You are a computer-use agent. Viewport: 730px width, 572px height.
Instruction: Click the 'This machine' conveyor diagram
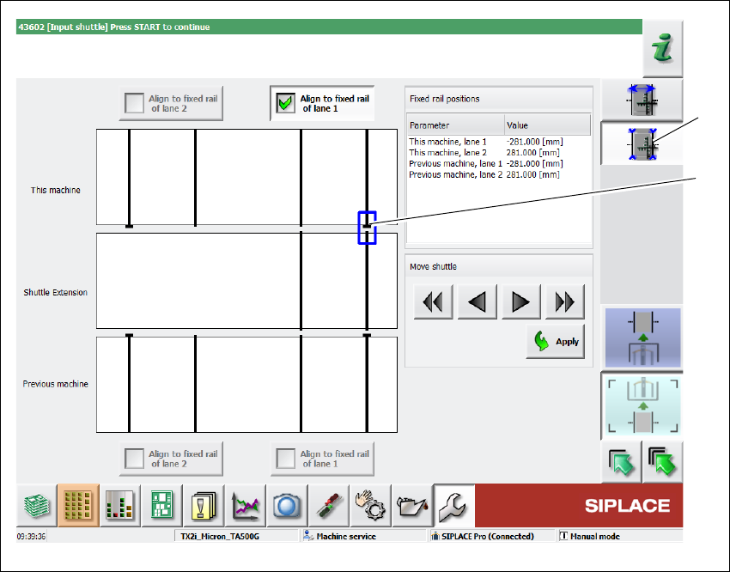(x=246, y=177)
